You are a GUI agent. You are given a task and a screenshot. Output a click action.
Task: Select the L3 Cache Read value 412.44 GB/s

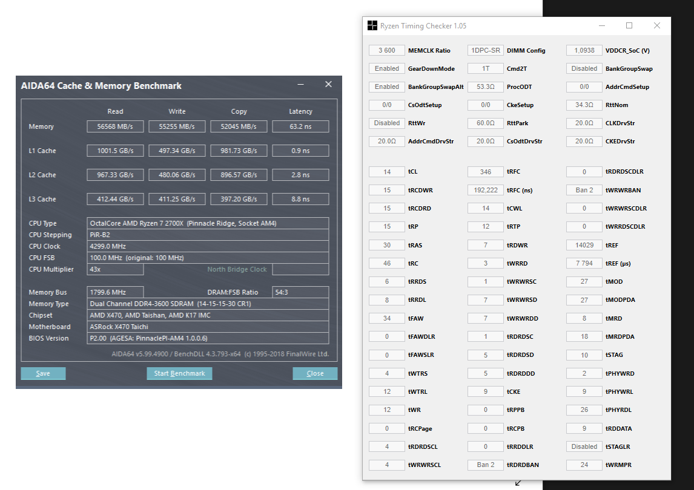115,199
